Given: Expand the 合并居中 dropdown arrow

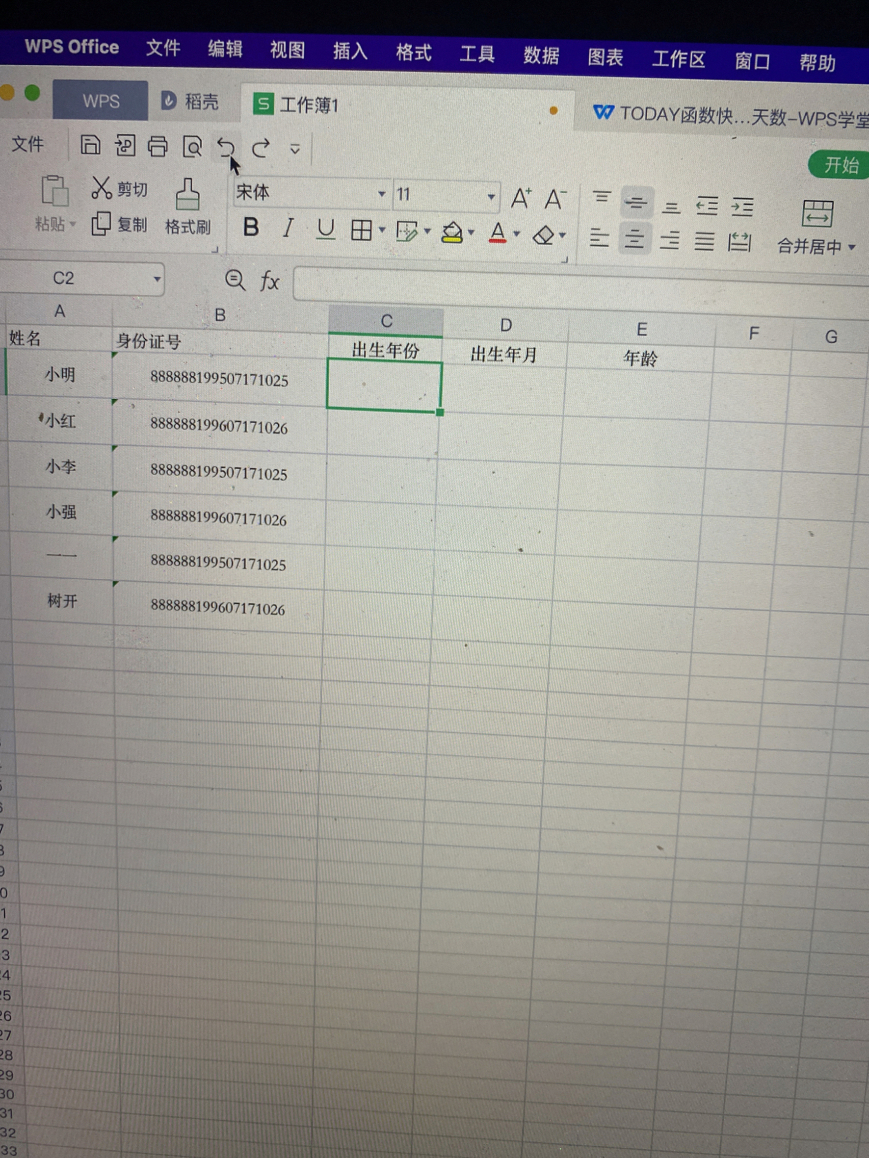Looking at the screenshot, I should 852,247.
